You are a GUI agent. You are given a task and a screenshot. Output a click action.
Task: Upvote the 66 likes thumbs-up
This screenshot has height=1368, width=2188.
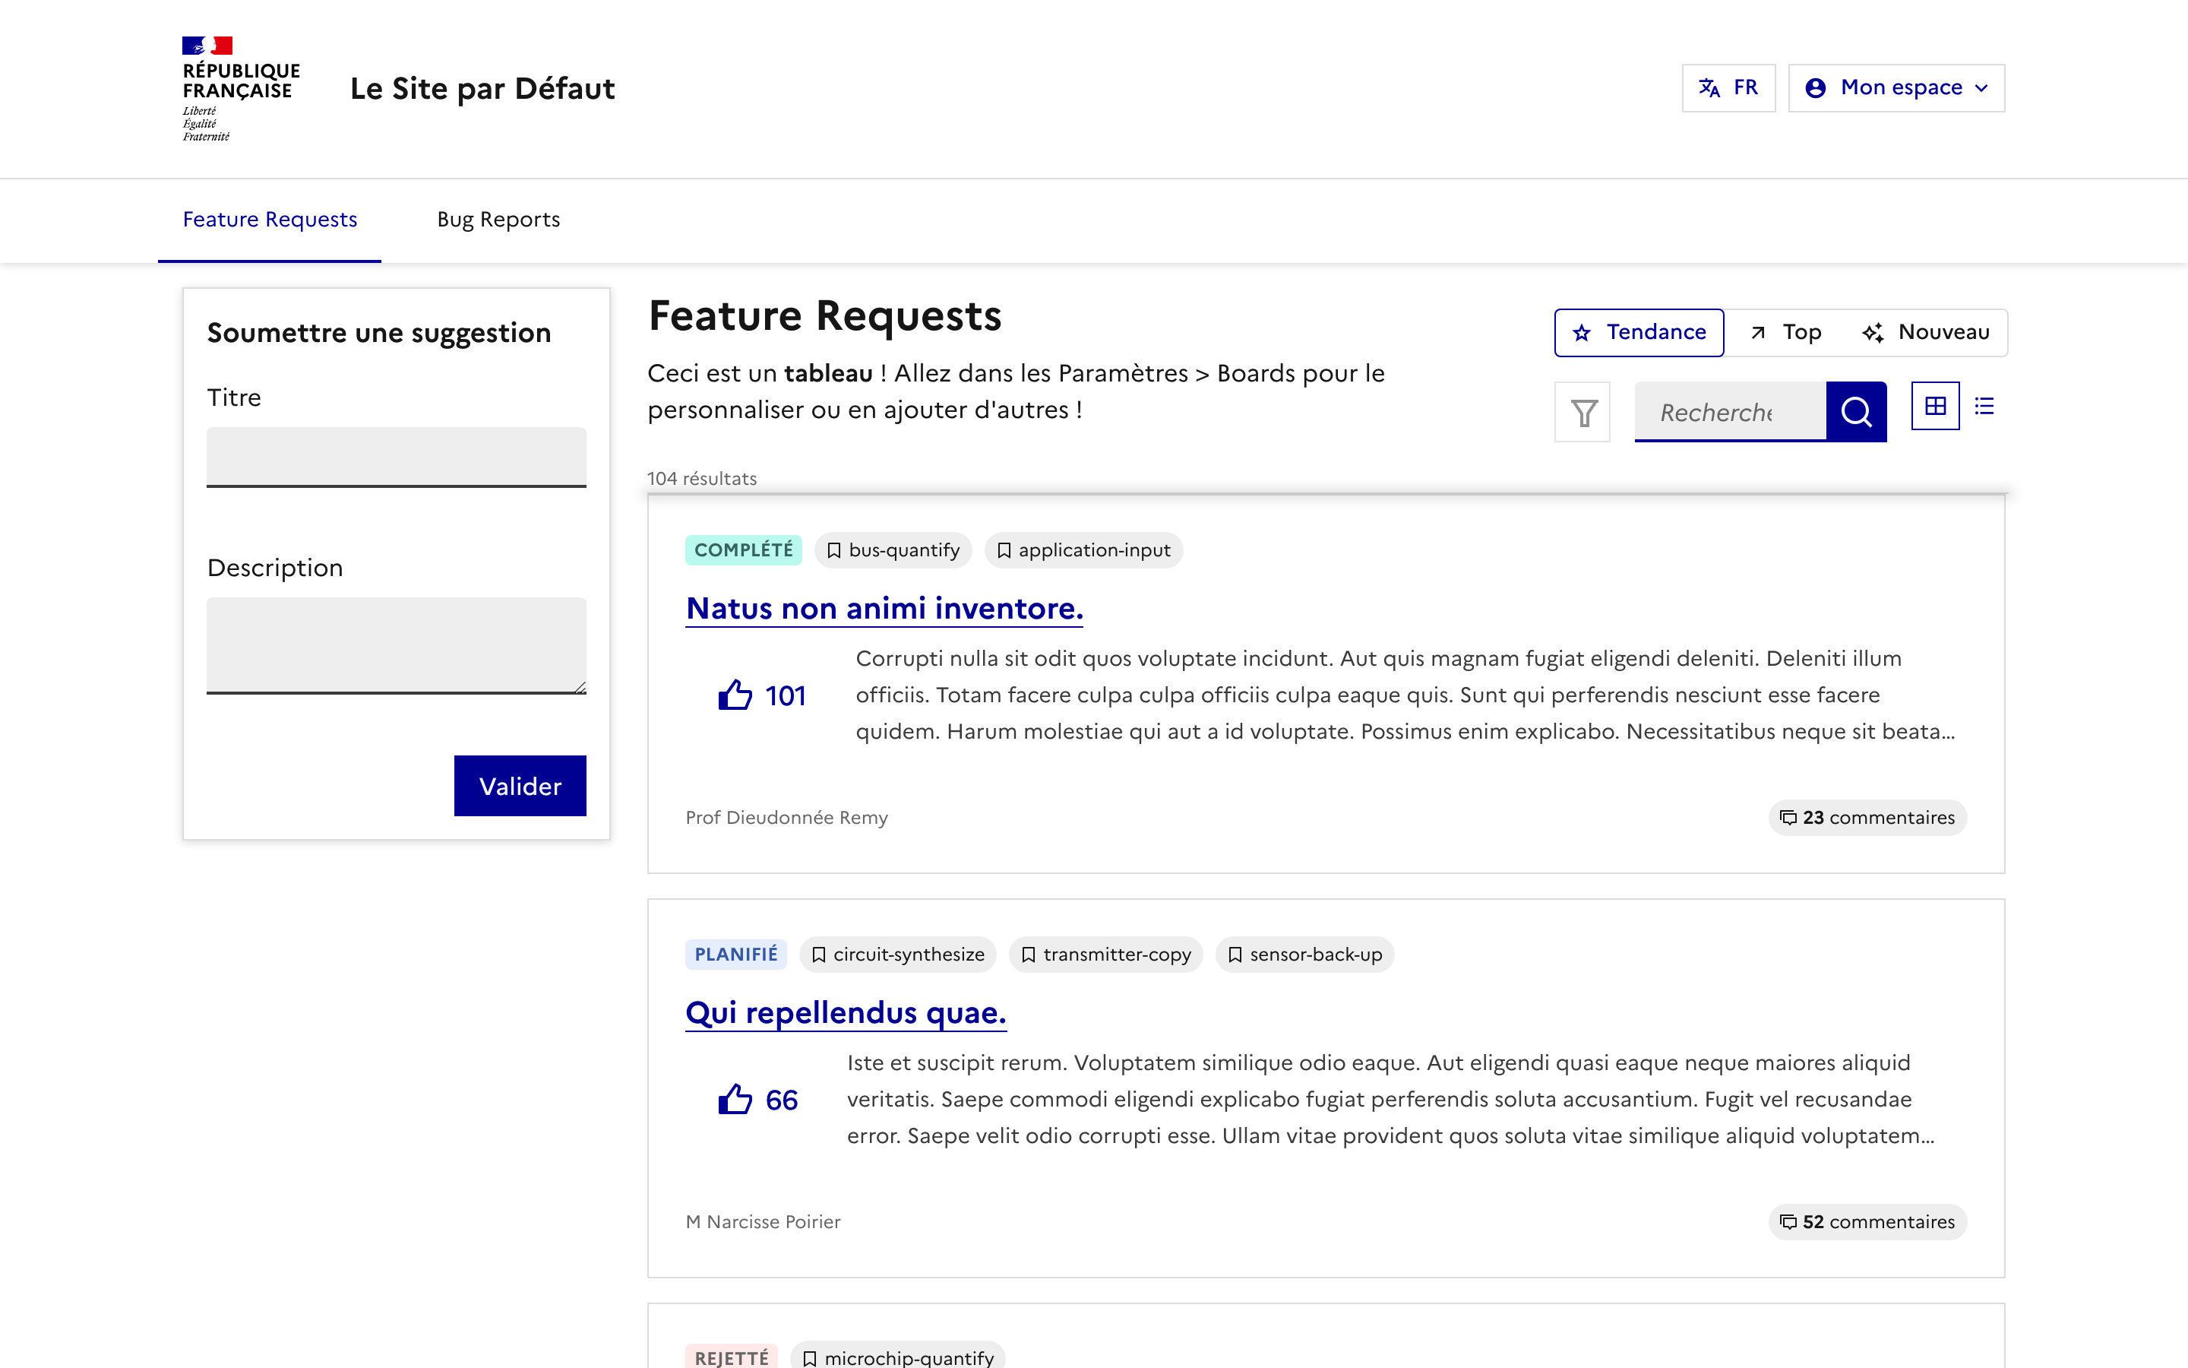735,1099
